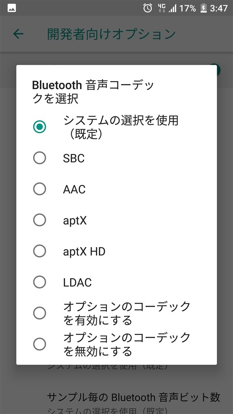Select the SBC codec radio button
Screen dimensions: 233x414
coord(40,158)
